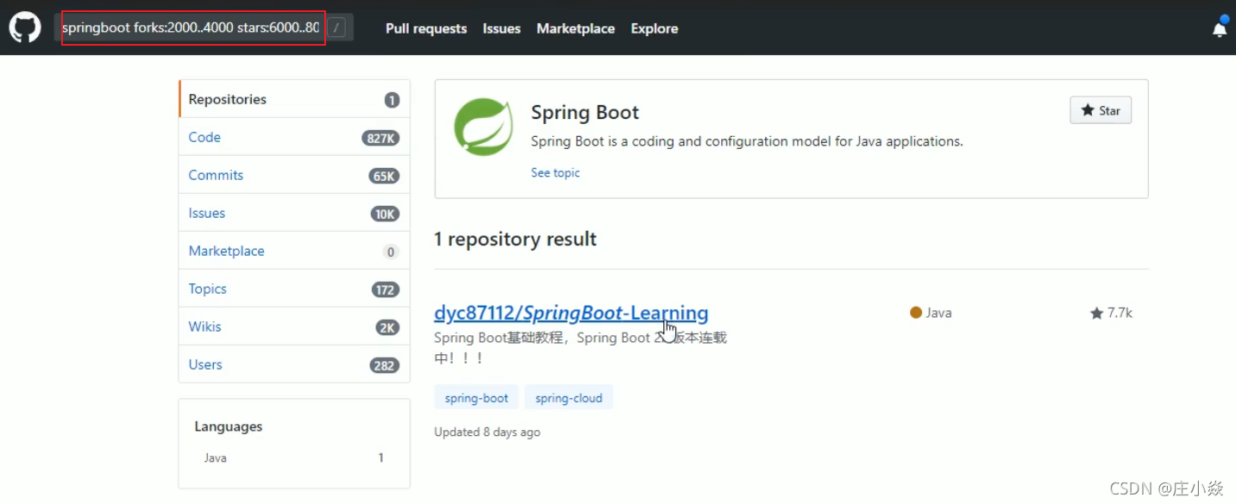Select the Issues filter in sidebar
The height and width of the screenshot is (504, 1236).
coord(294,213)
